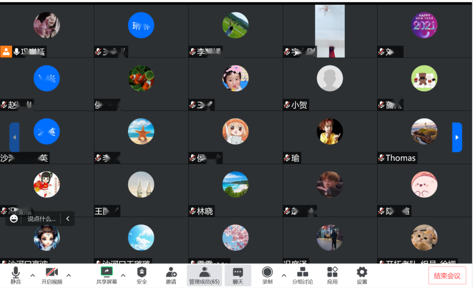The width and height of the screenshot is (473, 288).
Task: Open the Chat (聊天) panel
Action: [x=238, y=275]
